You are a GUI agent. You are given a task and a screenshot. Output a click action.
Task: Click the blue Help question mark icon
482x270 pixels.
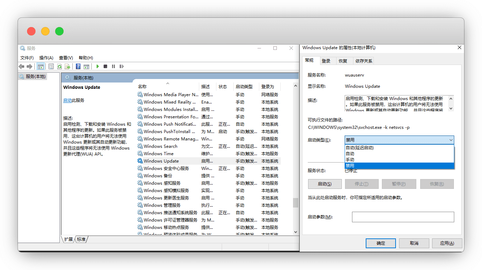pyautogui.click(x=78, y=66)
